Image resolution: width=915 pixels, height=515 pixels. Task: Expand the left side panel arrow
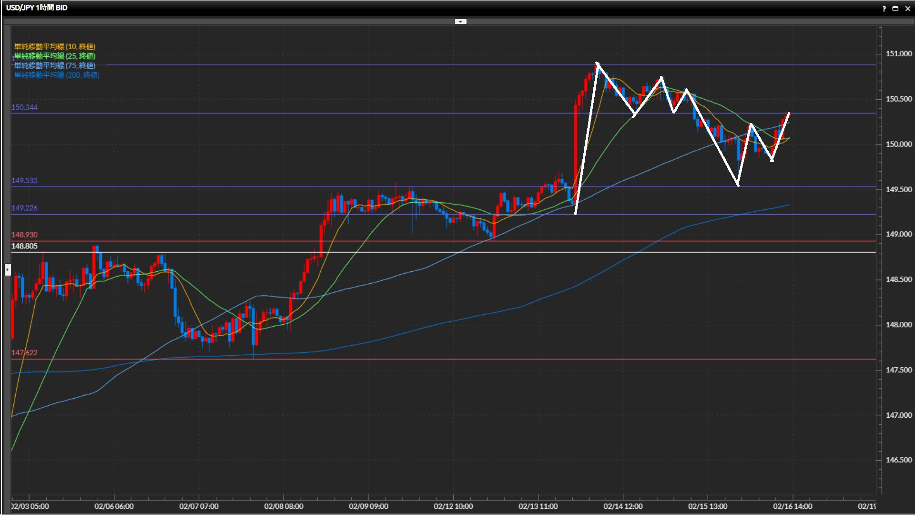(x=8, y=270)
